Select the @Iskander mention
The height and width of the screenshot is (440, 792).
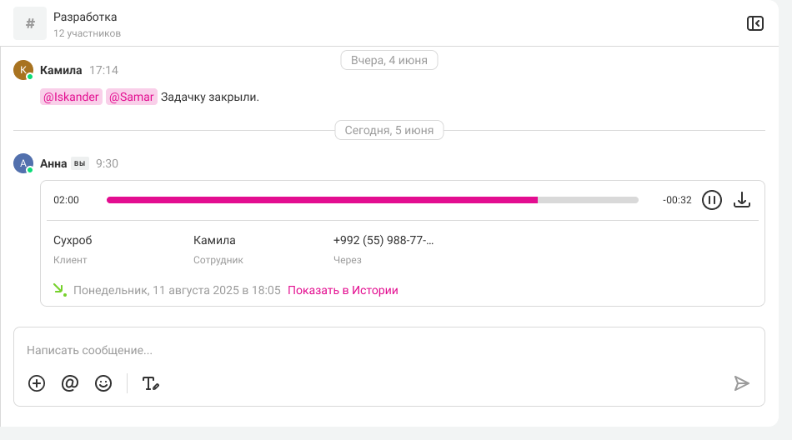(71, 97)
